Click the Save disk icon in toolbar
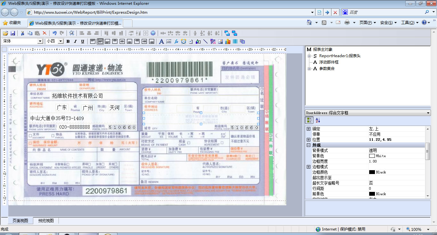Viewport: 437px width, 235px height. coord(13,33)
